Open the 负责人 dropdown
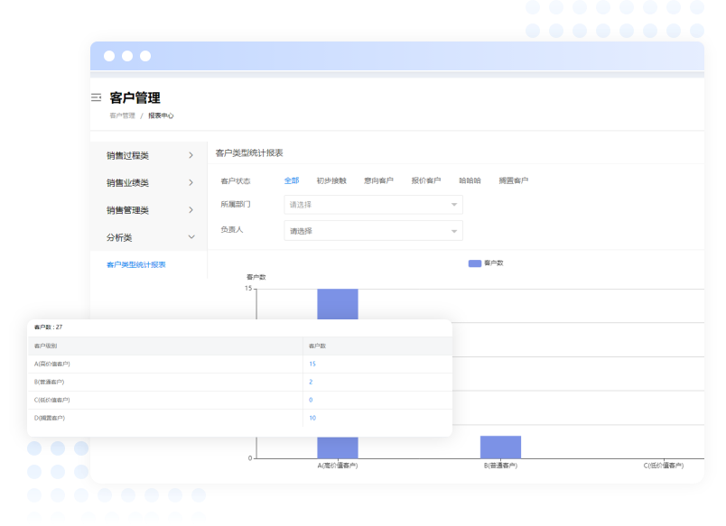This screenshot has width=726, height=526. (x=373, y=231)
